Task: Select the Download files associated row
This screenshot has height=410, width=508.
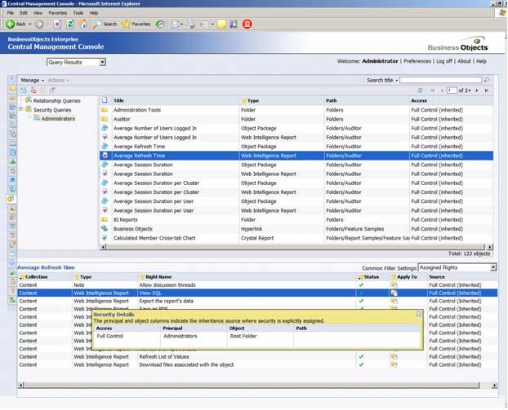Action: 257,364
